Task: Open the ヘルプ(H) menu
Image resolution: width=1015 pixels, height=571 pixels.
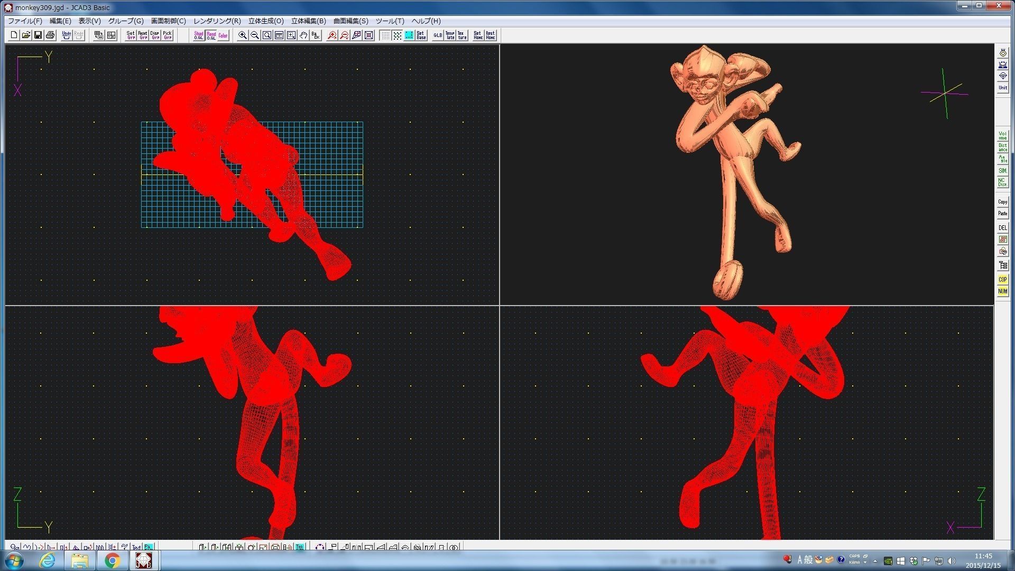Action: pyautogui.click(x=426, y=21)
